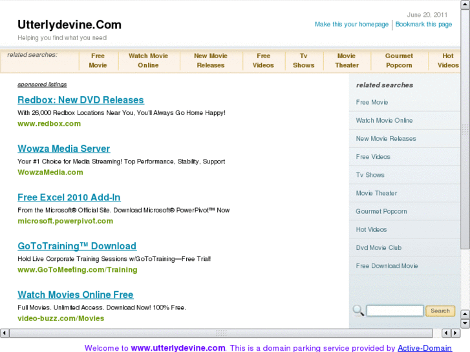This screenshot has width=470, height=352.
Task: Open the Active-Domain link in footer
Action: [425, 348]
